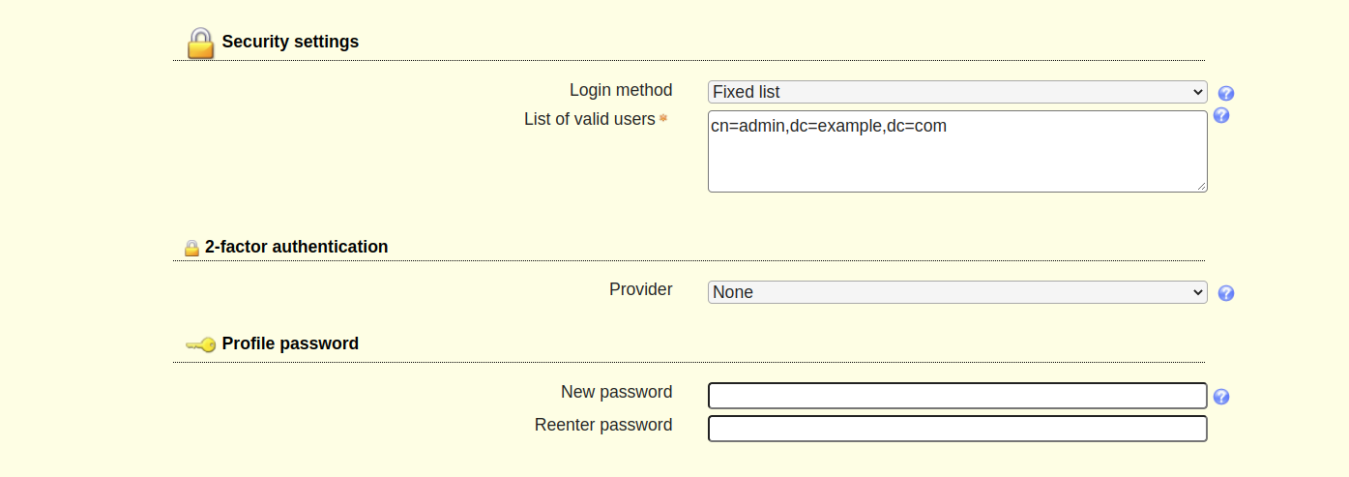The width and height of the screenshot is (1349, 477).
Task: Click the "Login method" label
Action: (621, 90)
